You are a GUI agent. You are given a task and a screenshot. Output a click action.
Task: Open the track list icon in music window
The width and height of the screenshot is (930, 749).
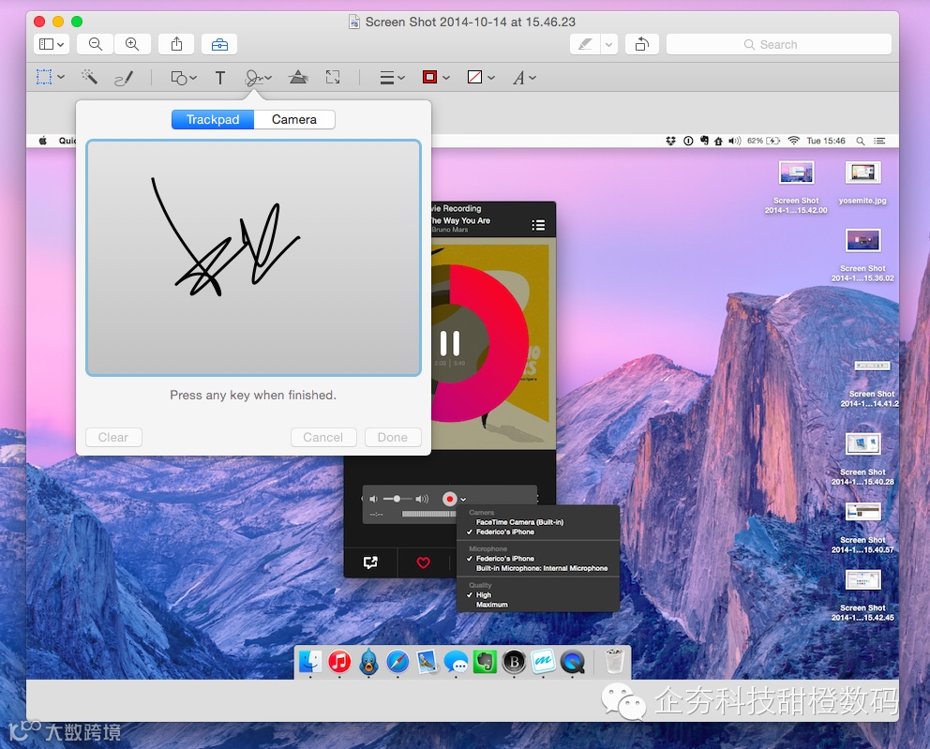[538, 225]
